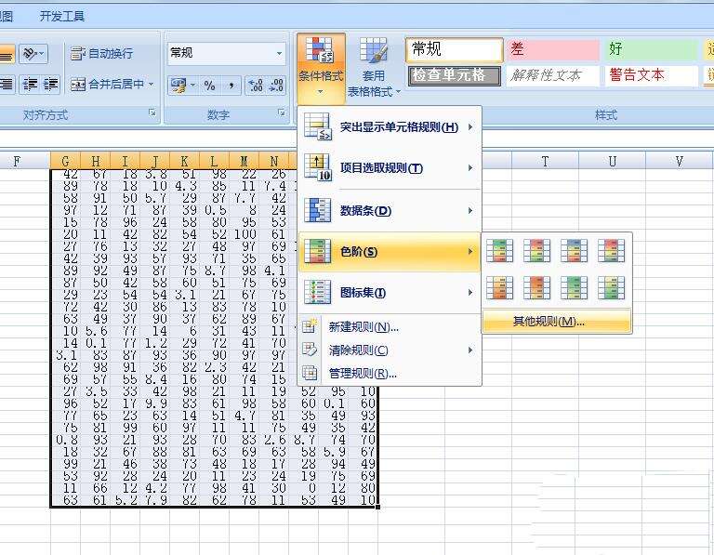Apply the 解释性文本 cell style

coord(553,75)
